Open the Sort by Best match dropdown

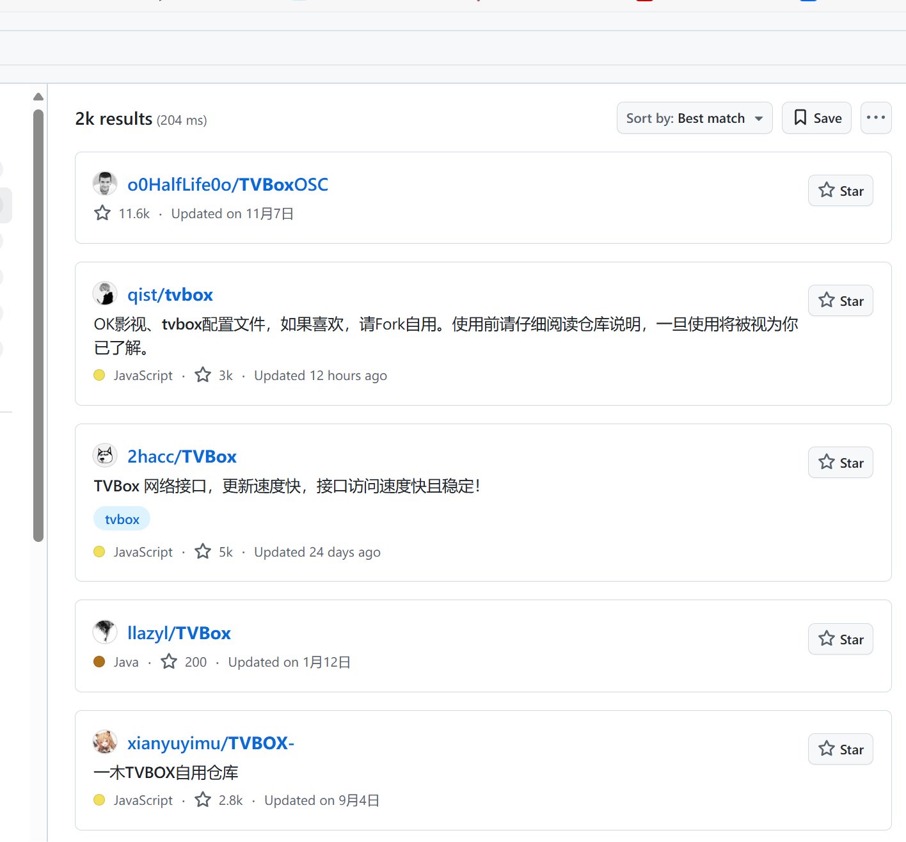[x=694, y=118]
